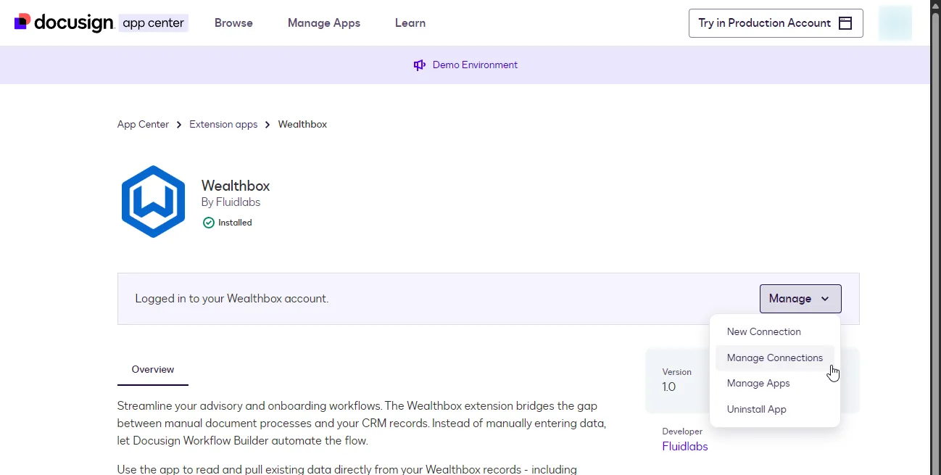Click the Docusign logo

(x=64, y=22)
